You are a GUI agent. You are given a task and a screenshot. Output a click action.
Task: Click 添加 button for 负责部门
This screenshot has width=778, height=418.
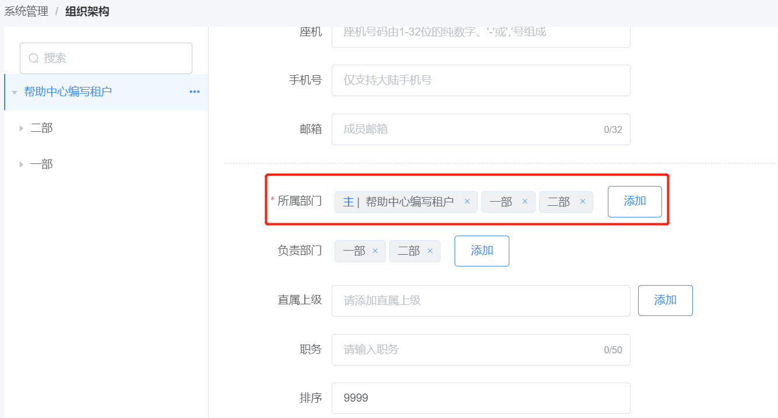click(x=482, y=251)
